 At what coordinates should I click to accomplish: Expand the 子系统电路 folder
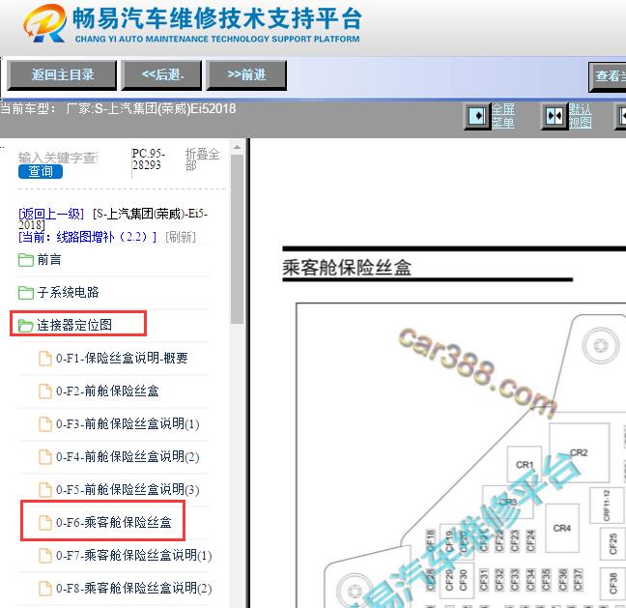pyautogui.click(x=68, y=293)
